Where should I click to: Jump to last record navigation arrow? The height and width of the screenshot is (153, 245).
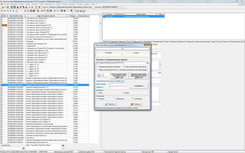click(x=13, y=11)
